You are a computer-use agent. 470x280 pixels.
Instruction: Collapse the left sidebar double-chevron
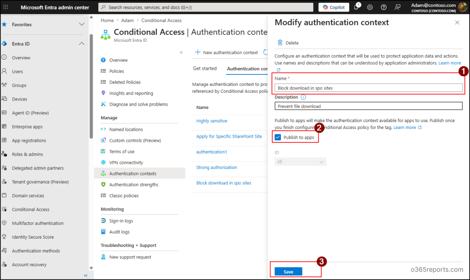tap(86, 275)
